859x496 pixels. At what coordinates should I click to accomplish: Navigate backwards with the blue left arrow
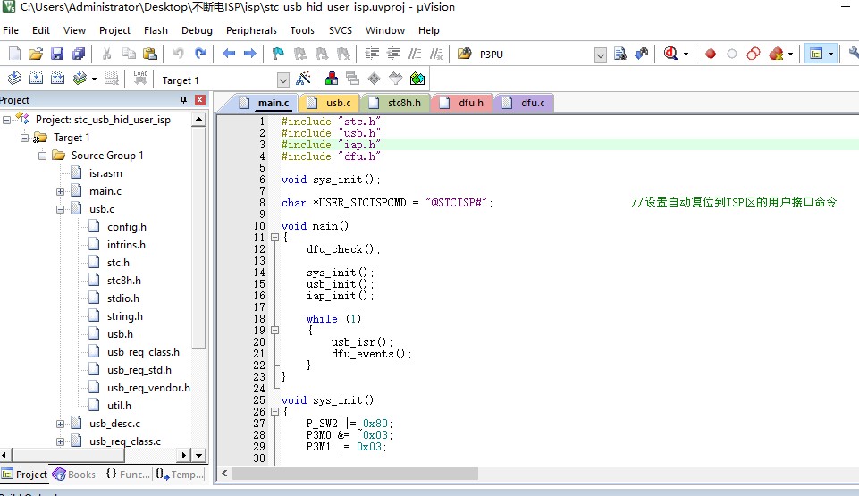pos(229,54)
